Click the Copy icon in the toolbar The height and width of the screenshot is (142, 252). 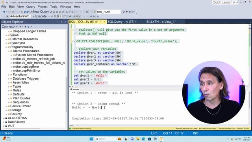point(70,12)
